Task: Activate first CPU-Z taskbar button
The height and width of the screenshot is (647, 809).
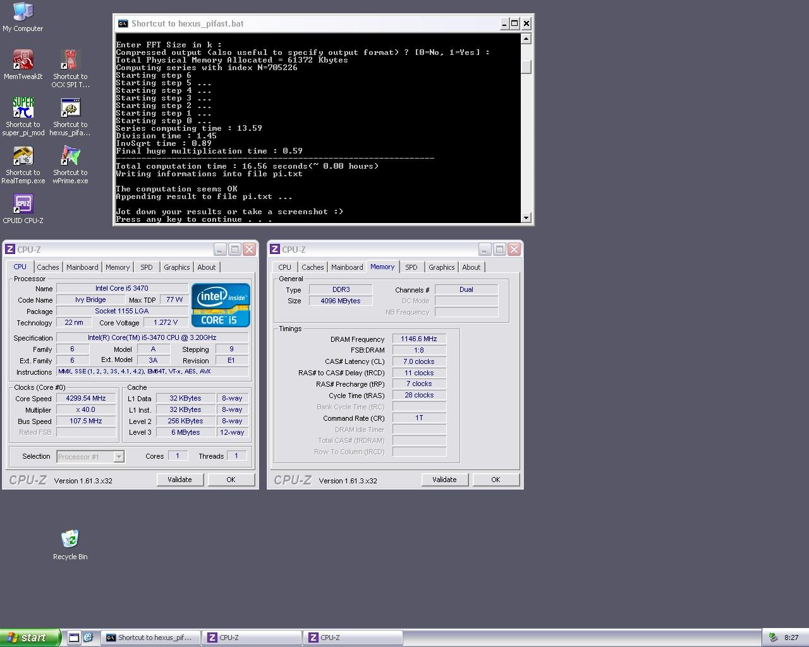Action: [252, 638]
